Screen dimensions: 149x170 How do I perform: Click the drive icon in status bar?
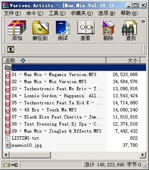click(x=7, y=165)
